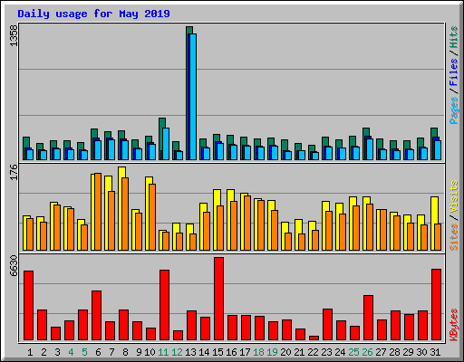The width and height of the screenshot is (464, 362).
Task: Click day 14 on the x-axis
Action: pos(204,352)
